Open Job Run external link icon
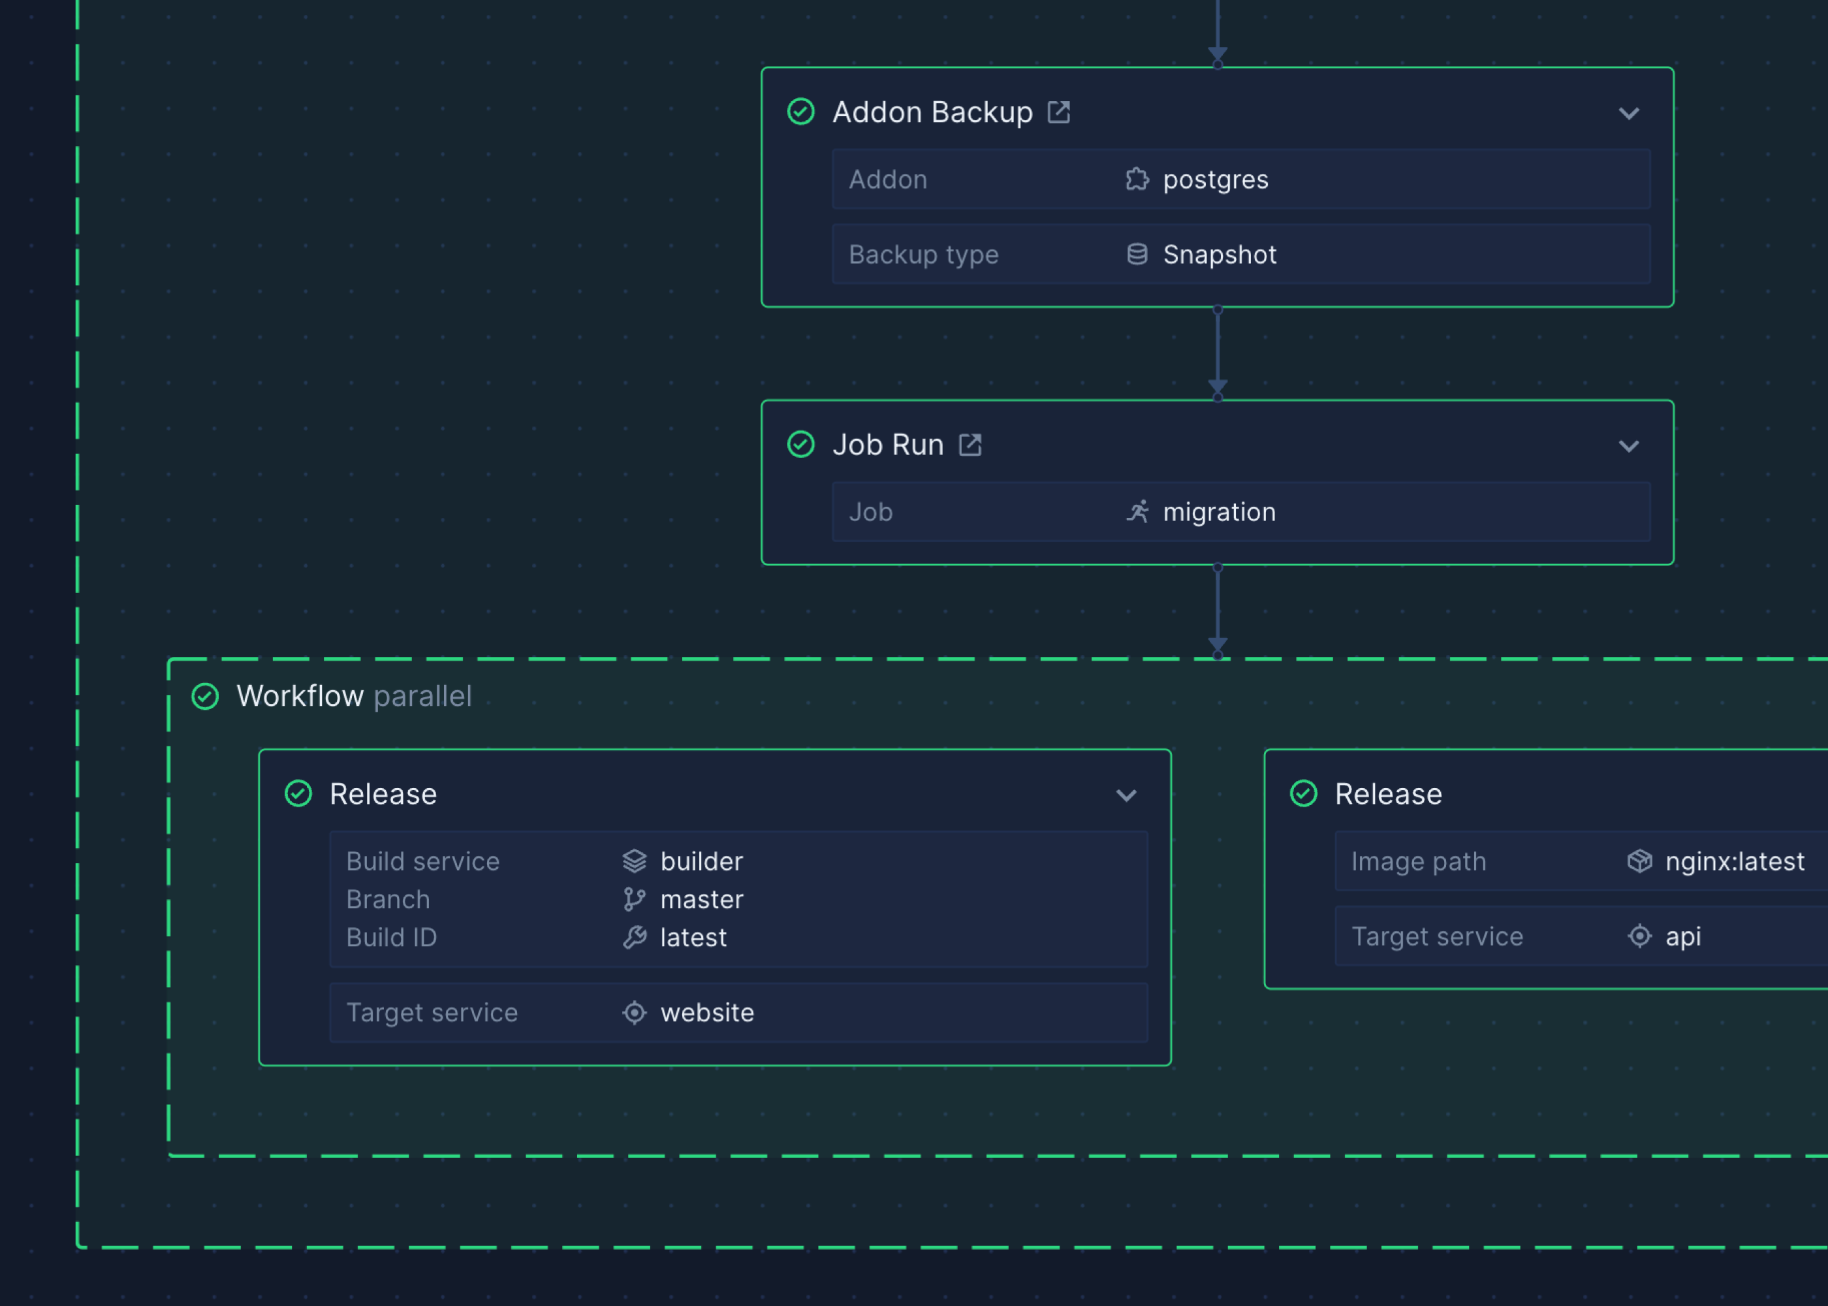 point(970,445)
